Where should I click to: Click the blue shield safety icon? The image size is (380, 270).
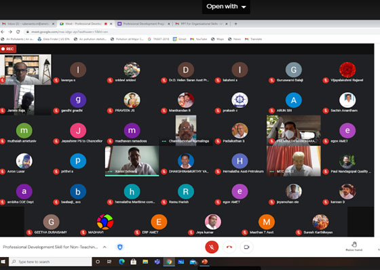coord(120,247)
